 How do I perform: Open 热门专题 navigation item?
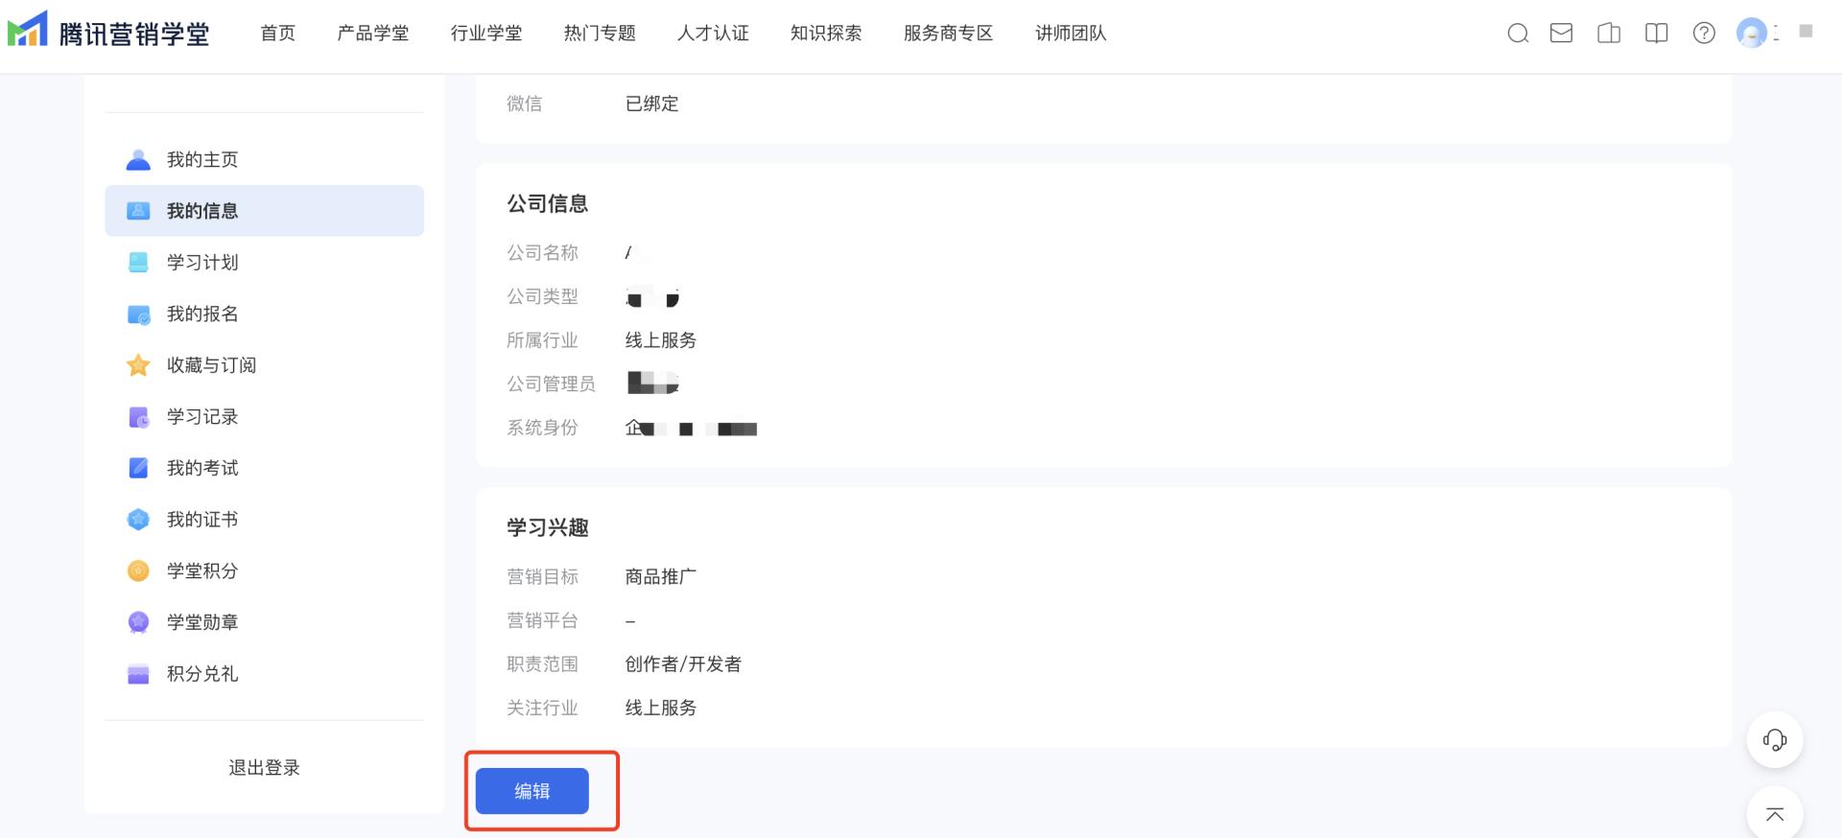pos(600,34)
